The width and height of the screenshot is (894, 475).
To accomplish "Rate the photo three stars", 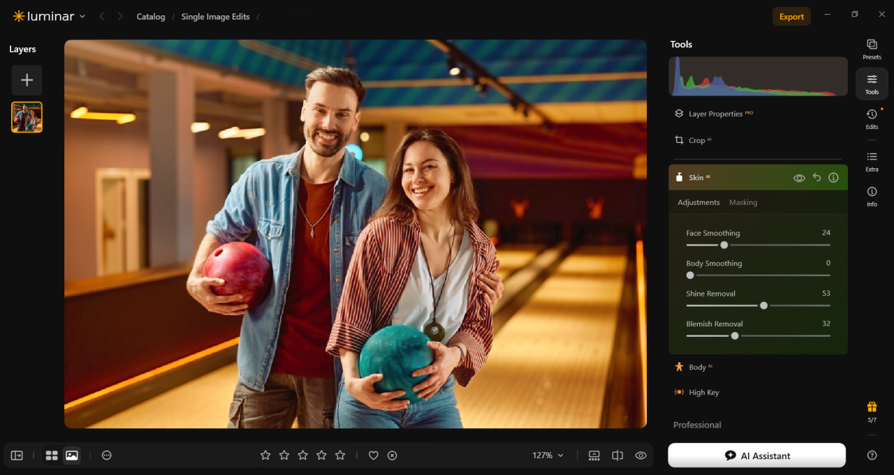I will pos(302,455).
